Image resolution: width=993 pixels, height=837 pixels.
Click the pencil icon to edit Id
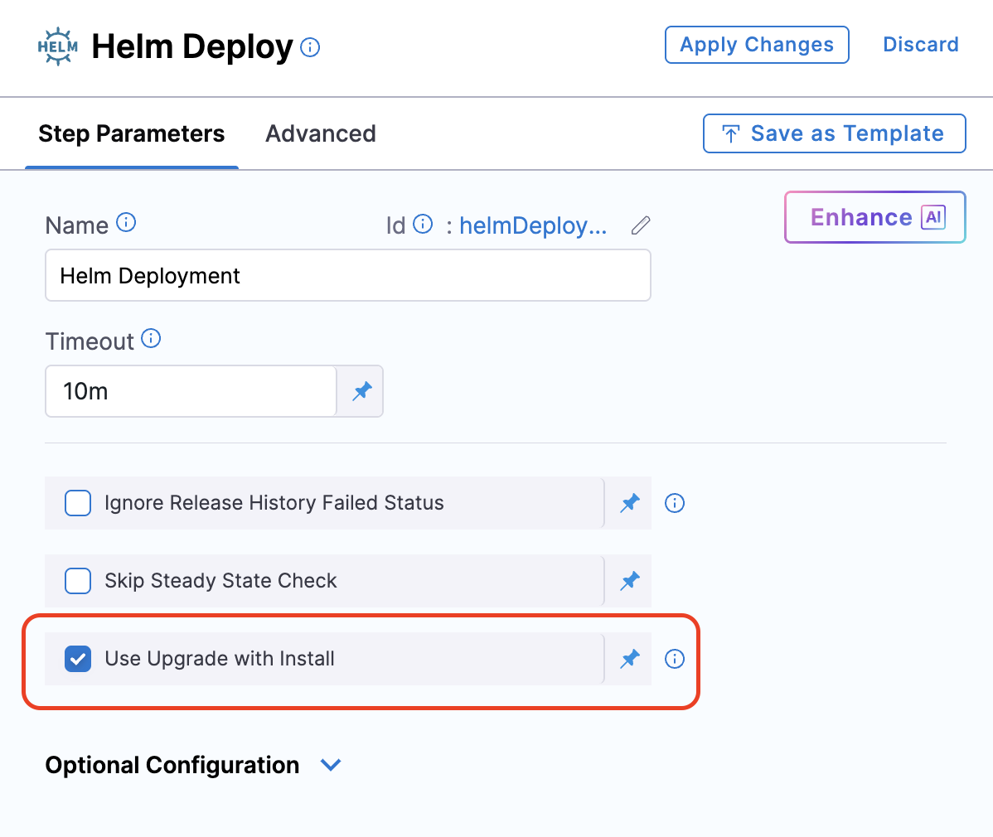point(641,225)
